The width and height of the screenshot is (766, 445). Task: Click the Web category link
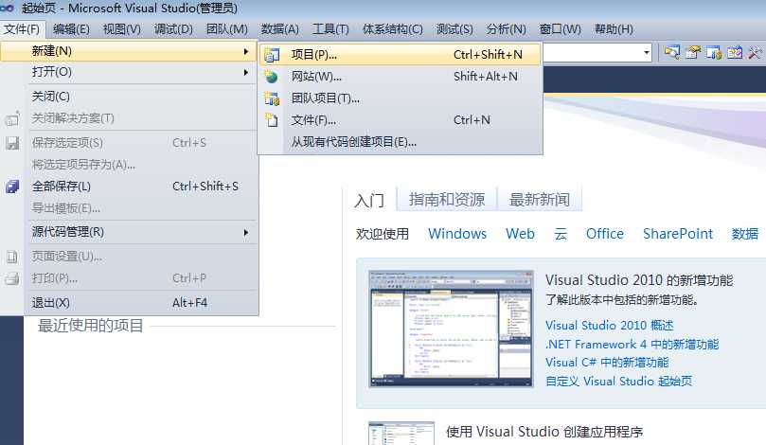pos(520,234)
